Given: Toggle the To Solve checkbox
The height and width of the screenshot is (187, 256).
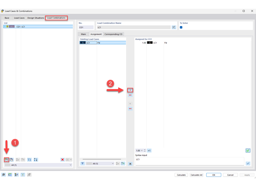Looking at the screenshot, I should point(181,27).
